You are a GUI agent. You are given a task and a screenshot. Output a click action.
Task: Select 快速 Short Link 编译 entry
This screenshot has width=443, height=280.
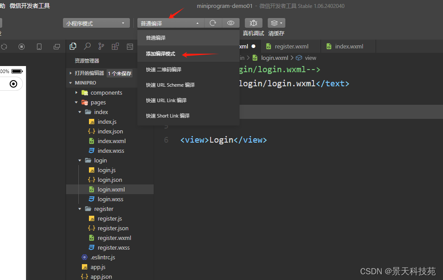pyautogui.click(x=188, y=116)
